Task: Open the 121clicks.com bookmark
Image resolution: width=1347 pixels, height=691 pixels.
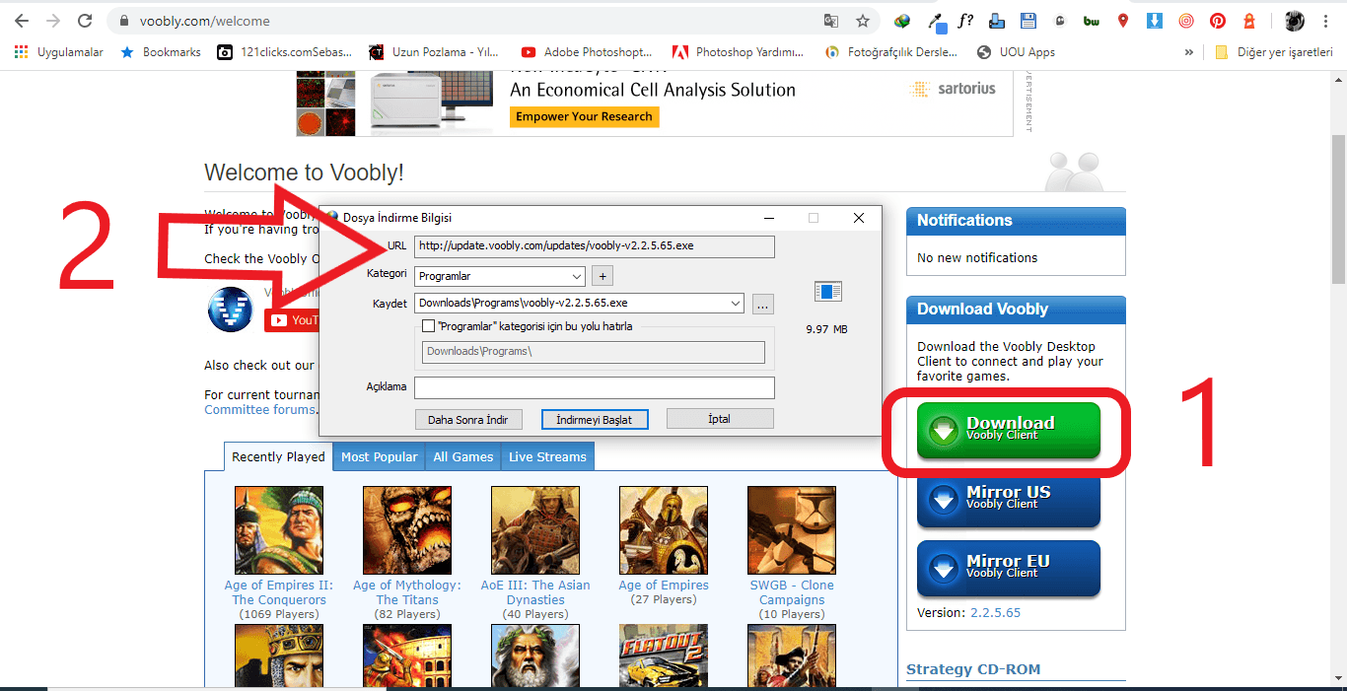Action: 285,52
